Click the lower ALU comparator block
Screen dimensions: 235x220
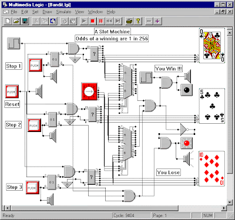[x=127, y=144]
